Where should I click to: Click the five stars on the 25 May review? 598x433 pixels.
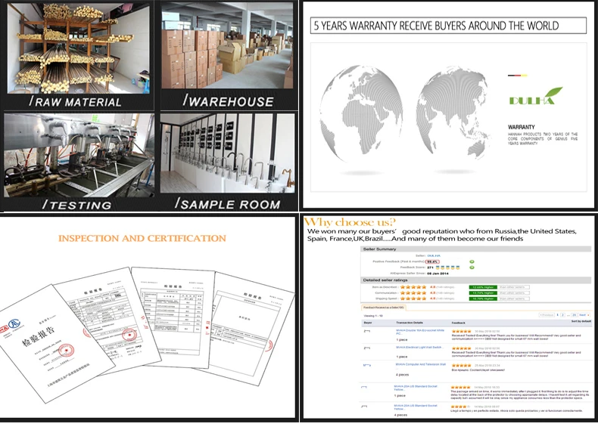coord(461,365)
